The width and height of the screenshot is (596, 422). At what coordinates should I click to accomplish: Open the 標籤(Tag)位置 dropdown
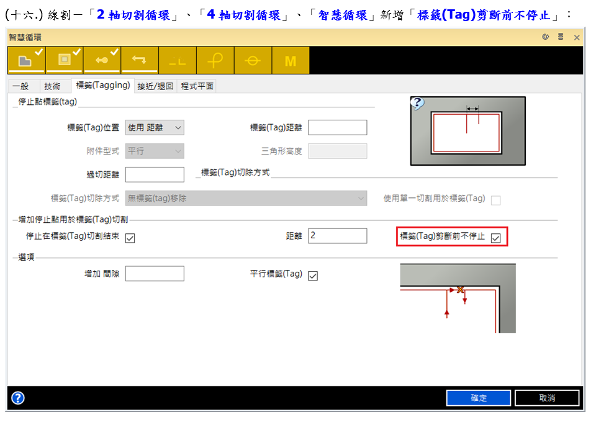(155, 128)
